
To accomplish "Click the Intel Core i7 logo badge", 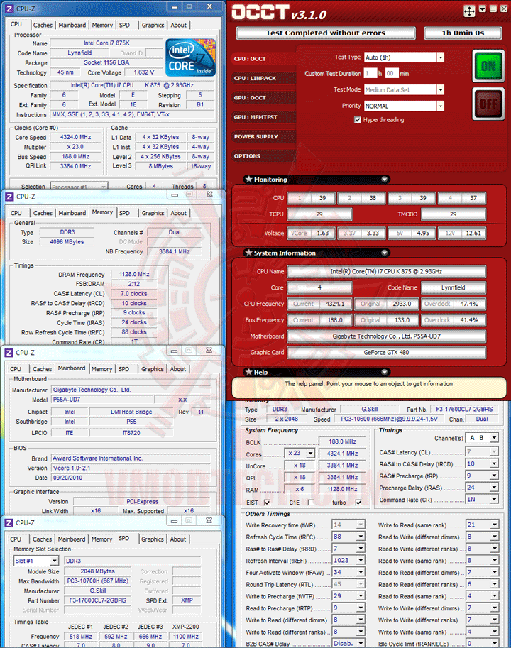I will pyautogui.click(x=190, y=57).
